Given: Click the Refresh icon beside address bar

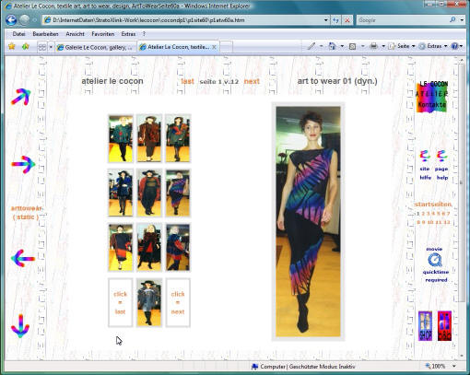Looking at the screenshot, I should pyautogui.click(x=335, y=20).
